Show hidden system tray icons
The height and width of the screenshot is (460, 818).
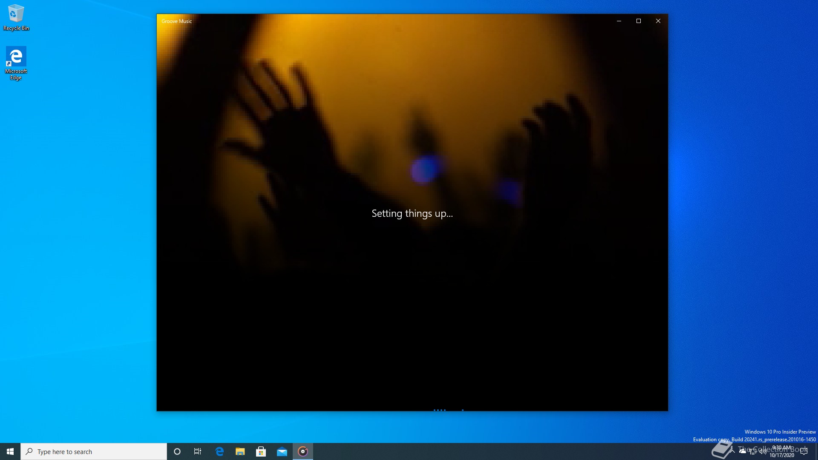[x=733, y=451]
